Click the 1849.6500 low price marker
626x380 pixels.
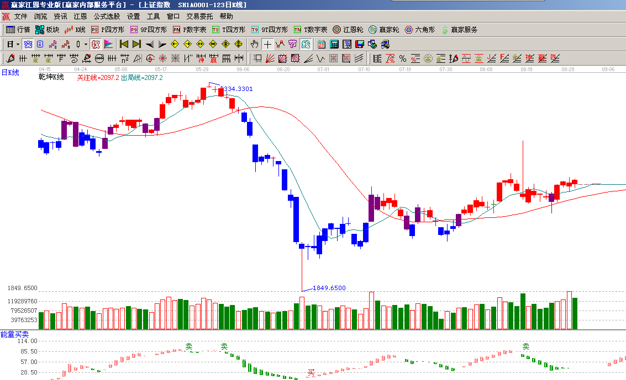[329, 288]
